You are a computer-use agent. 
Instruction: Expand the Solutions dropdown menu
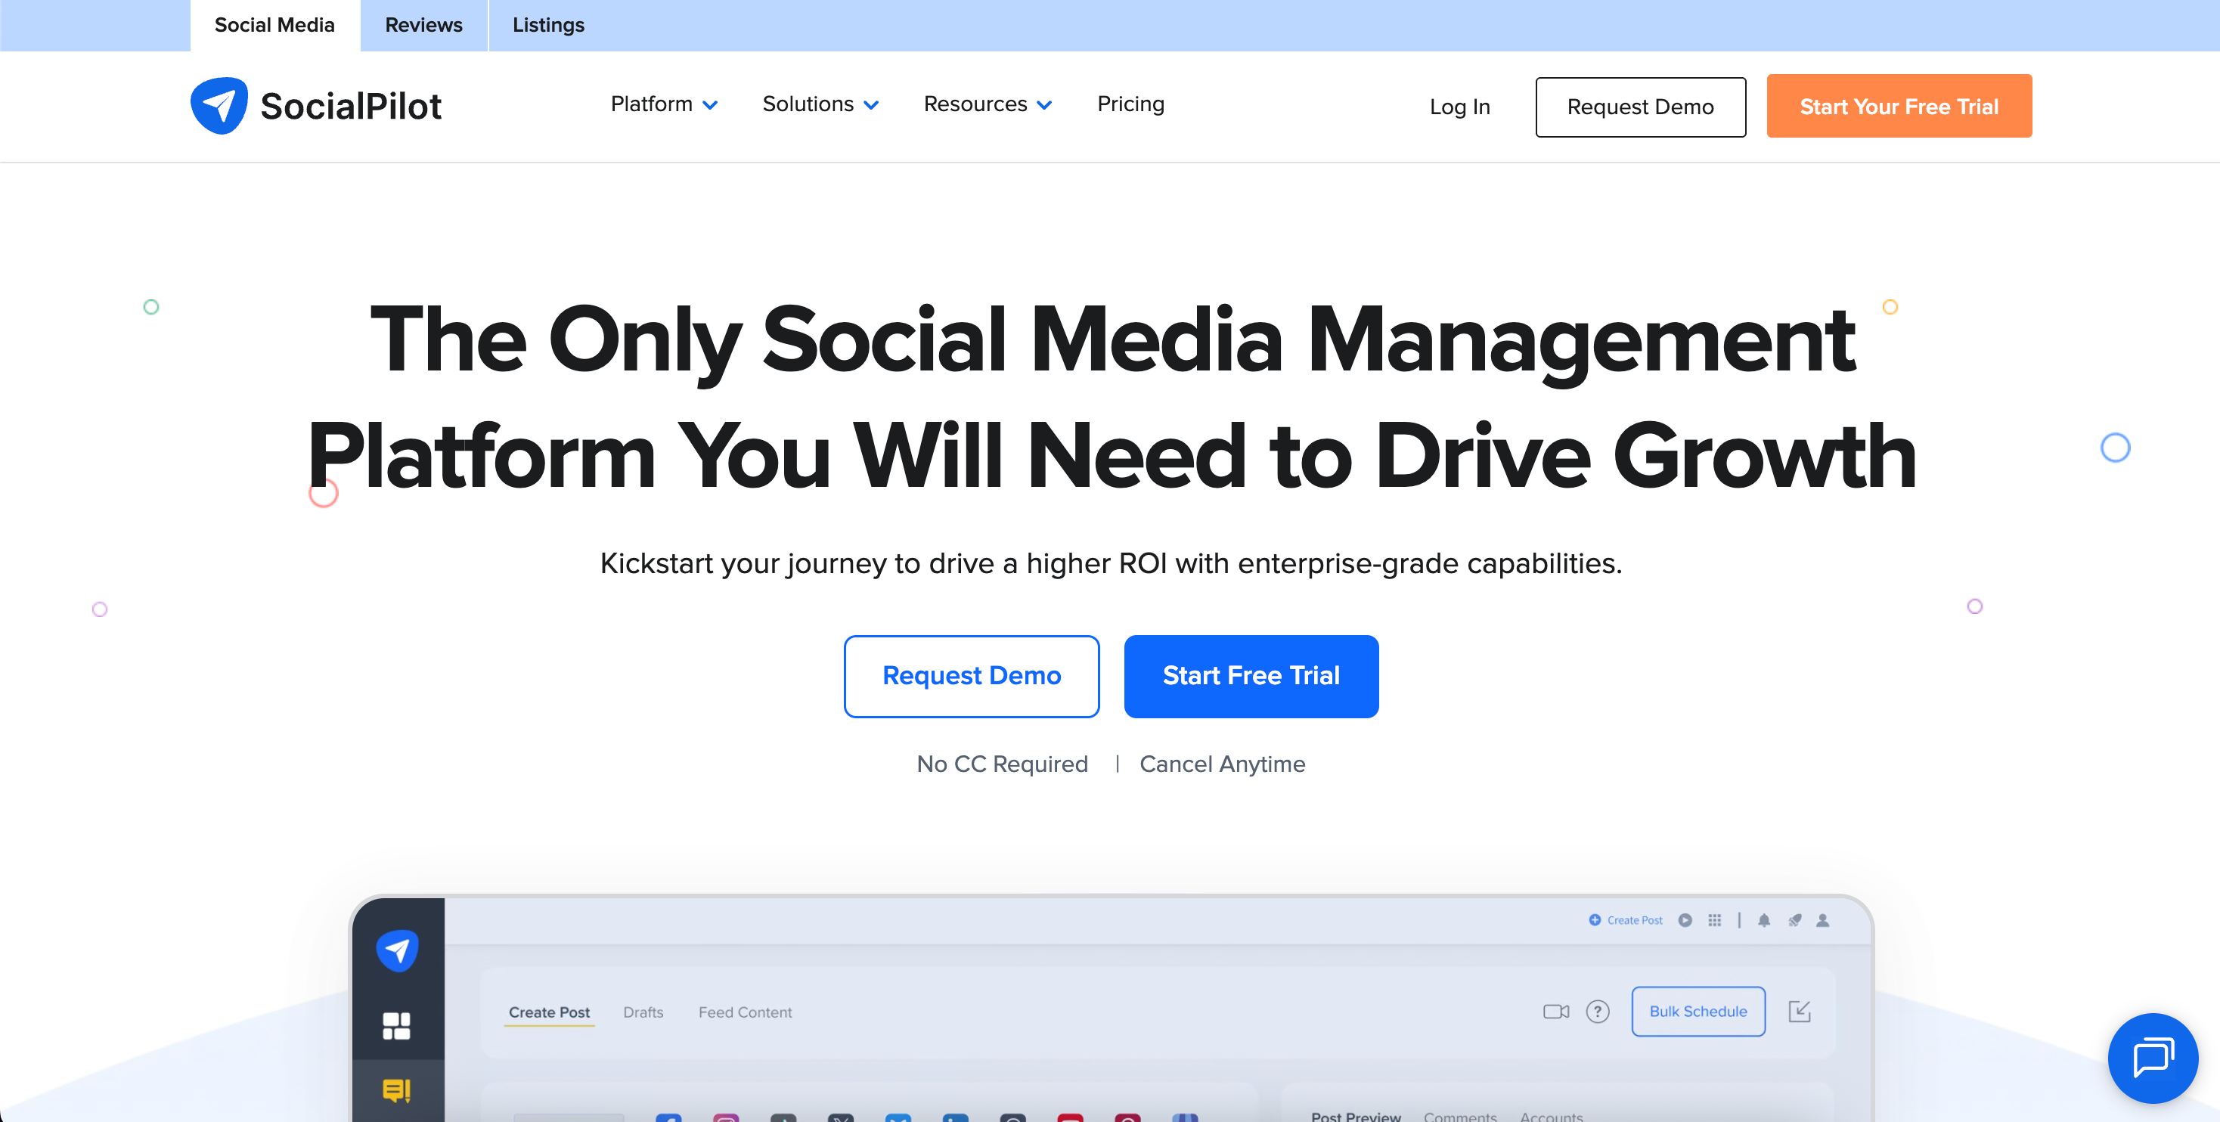[x=820, y=104]
